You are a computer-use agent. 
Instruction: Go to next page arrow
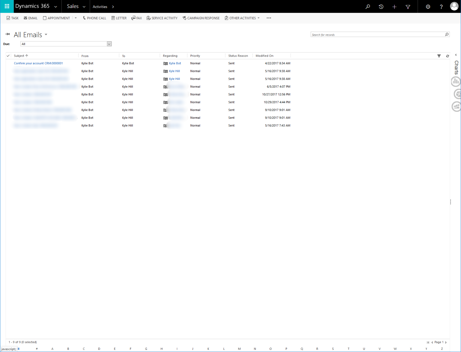446,342
